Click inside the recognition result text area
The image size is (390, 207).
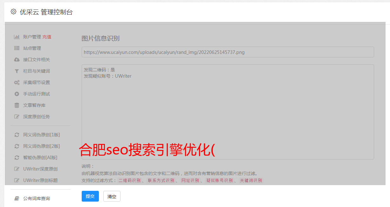(228, 112)
